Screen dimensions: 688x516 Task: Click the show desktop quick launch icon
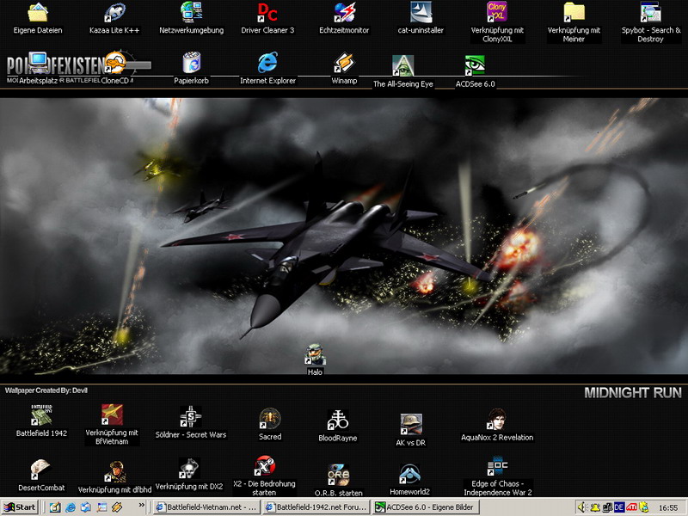pyautogui.click(x=101, y=507)
